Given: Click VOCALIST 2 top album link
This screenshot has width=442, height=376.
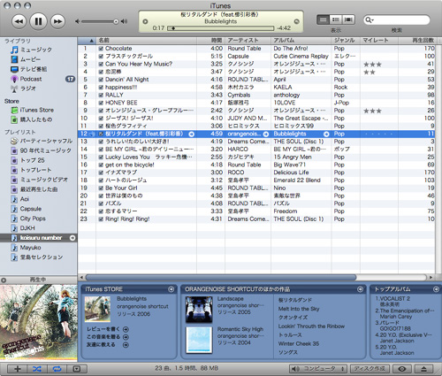Looking at the screenshot, I should (x=392, y=299).
